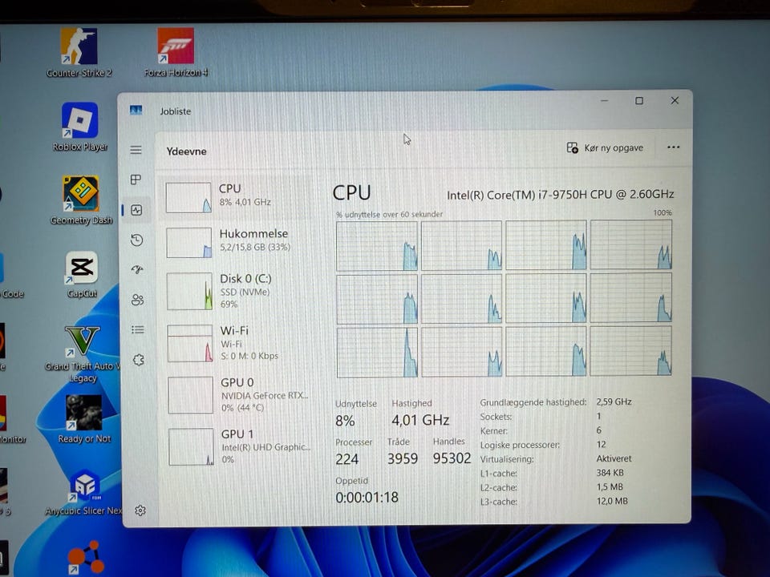Click the 3959 Tråde value
This screenshot has width=770, height=577.
402,458
